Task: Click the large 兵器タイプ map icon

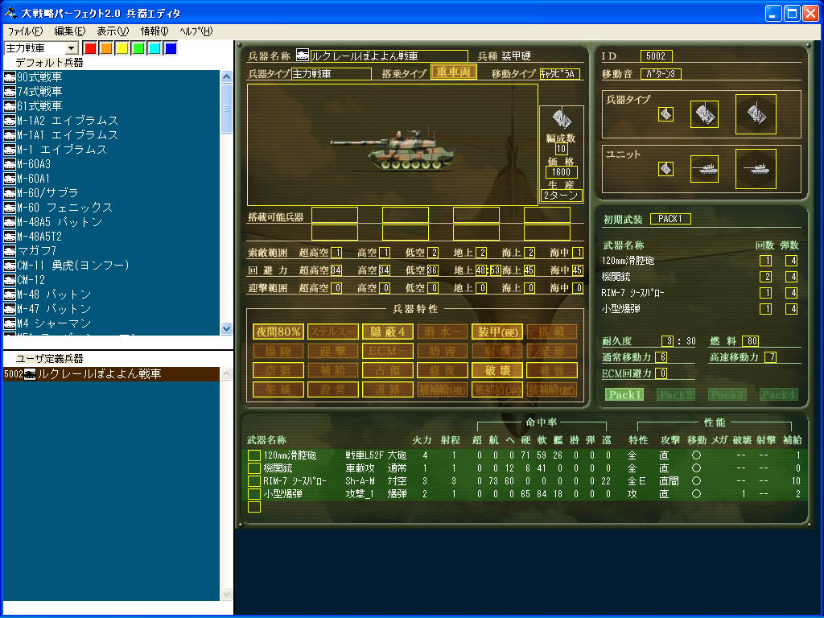Action: [756, 114]
